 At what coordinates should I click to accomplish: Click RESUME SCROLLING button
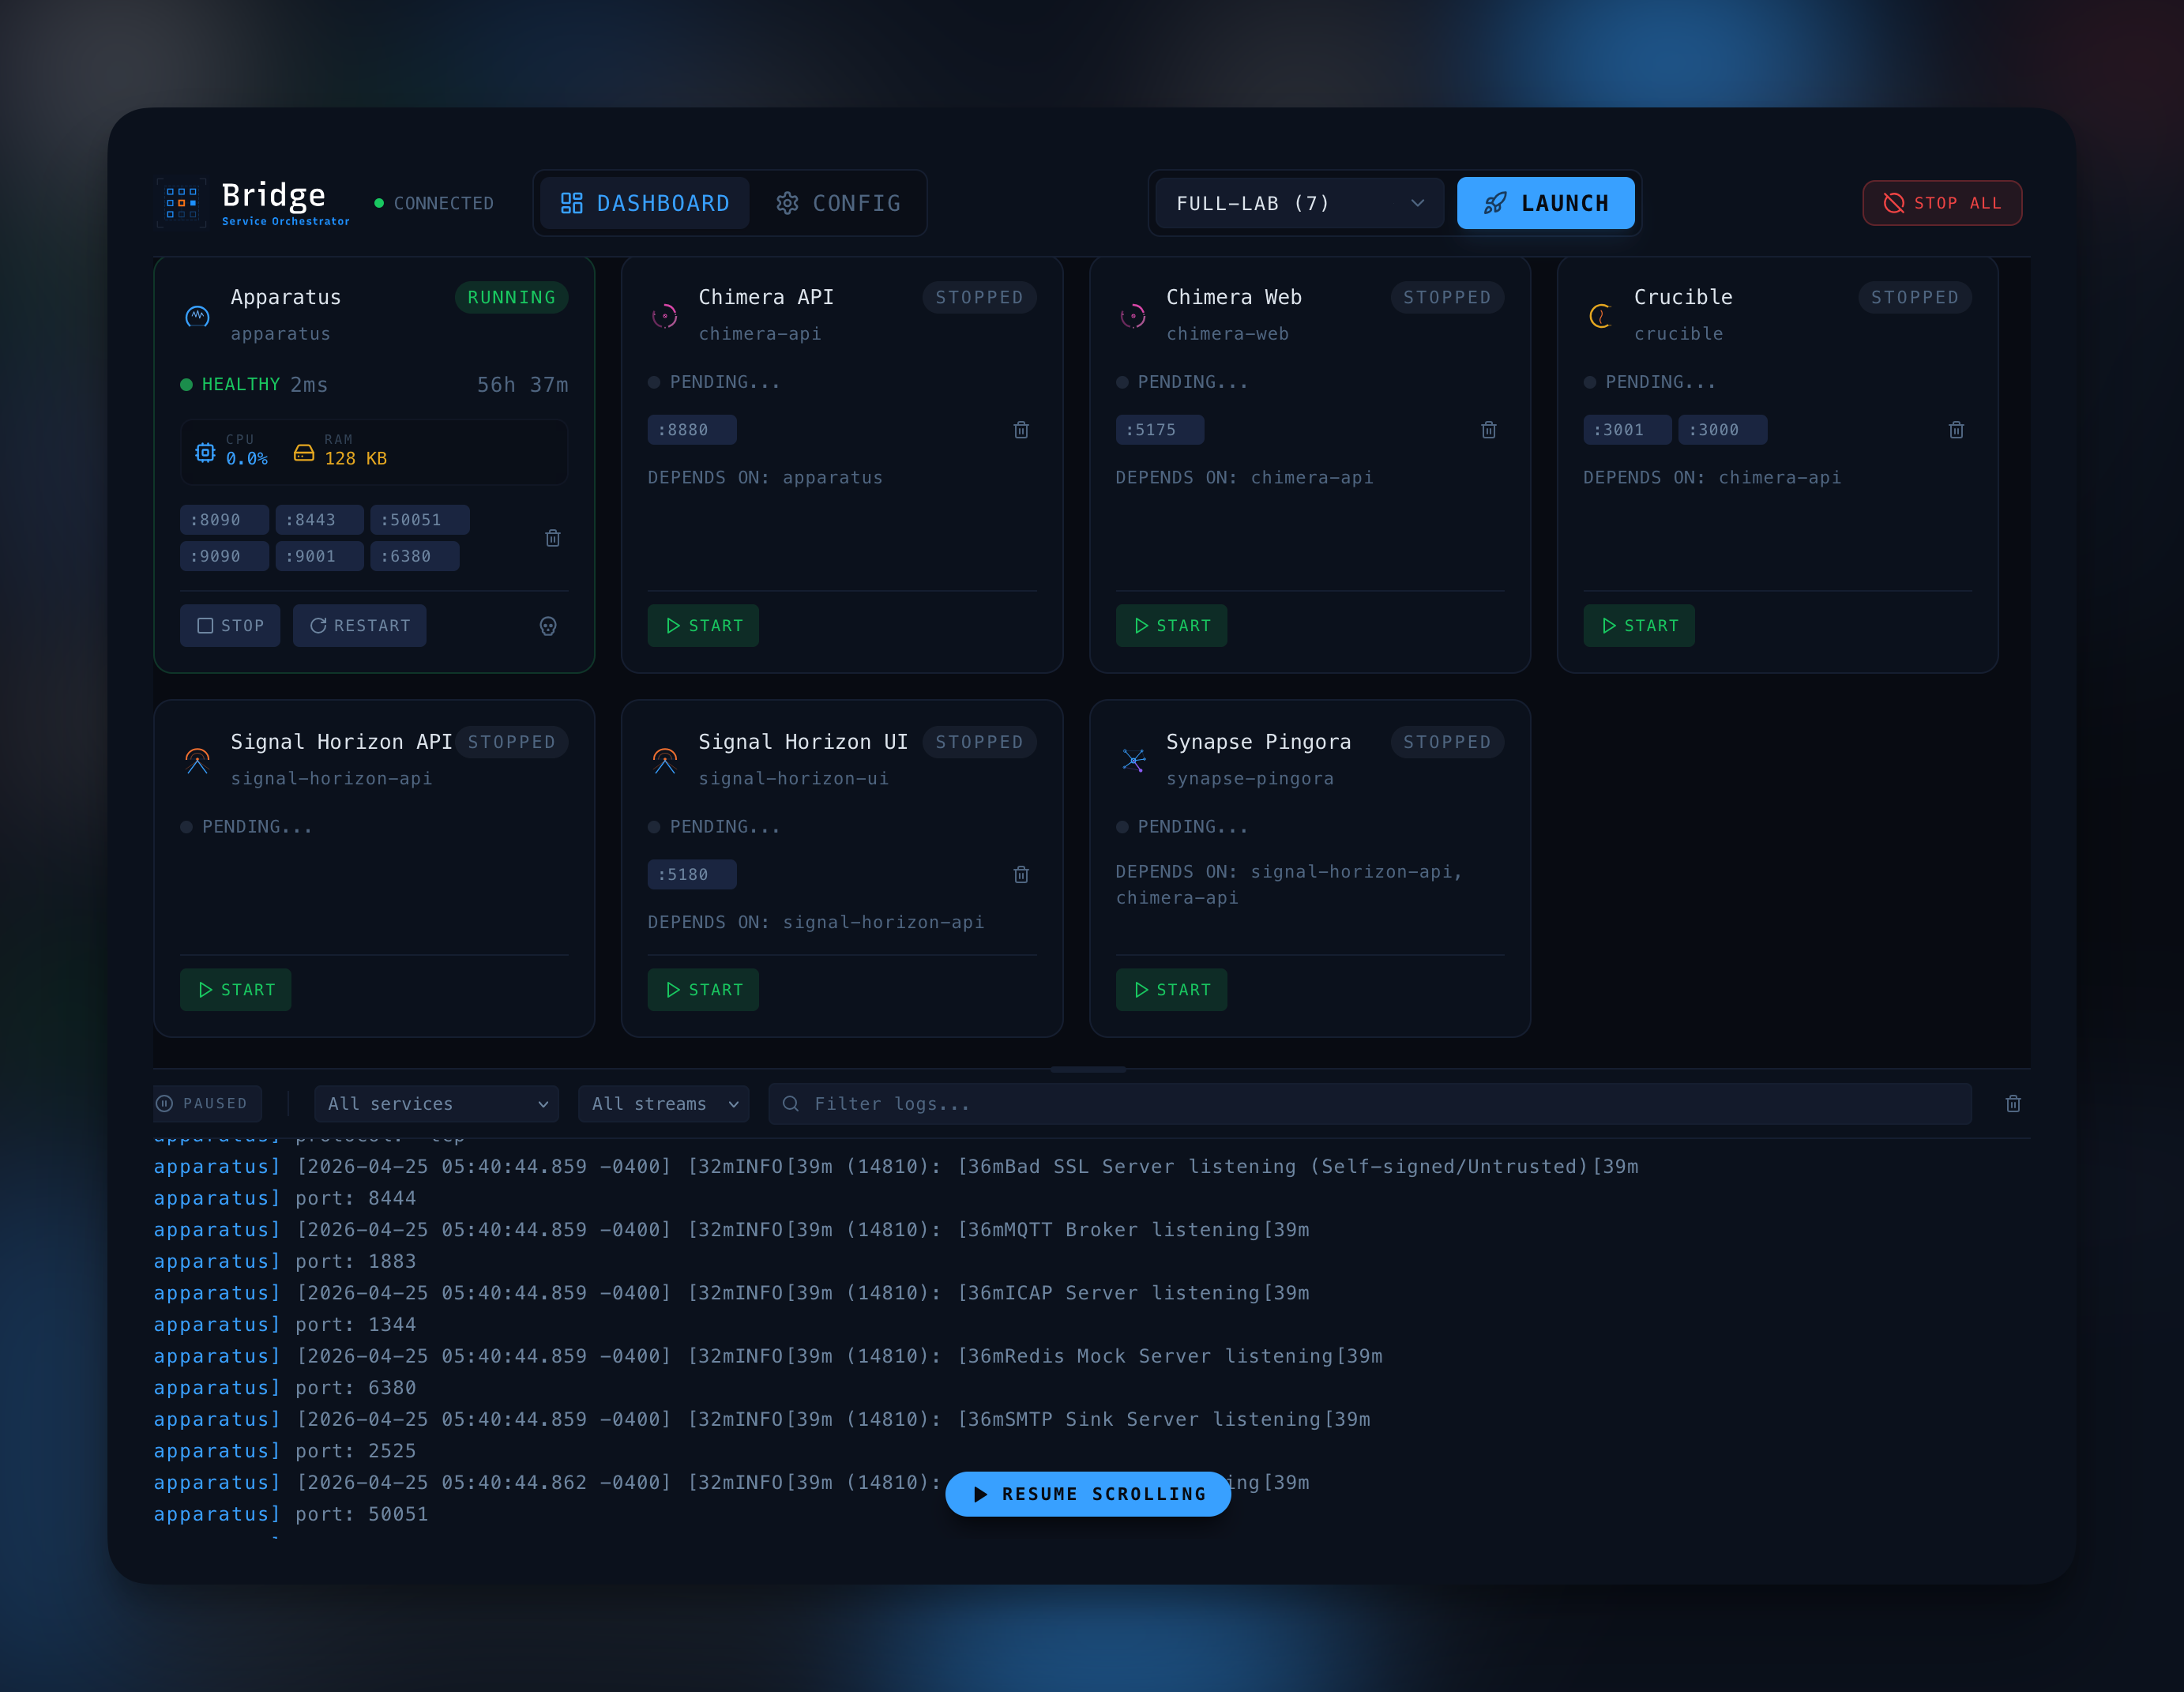(1088, 1494)
